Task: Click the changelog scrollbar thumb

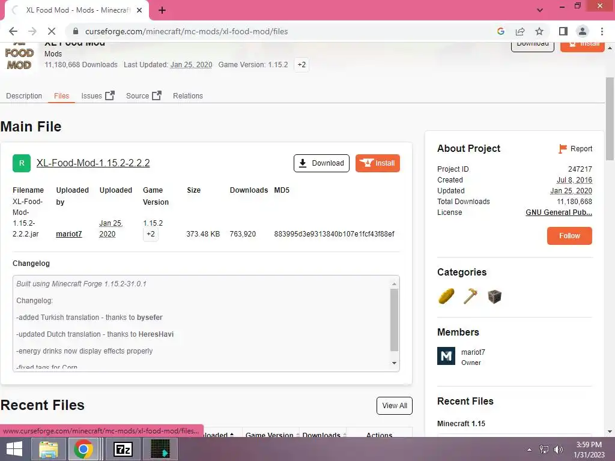Action: (394, 320)
